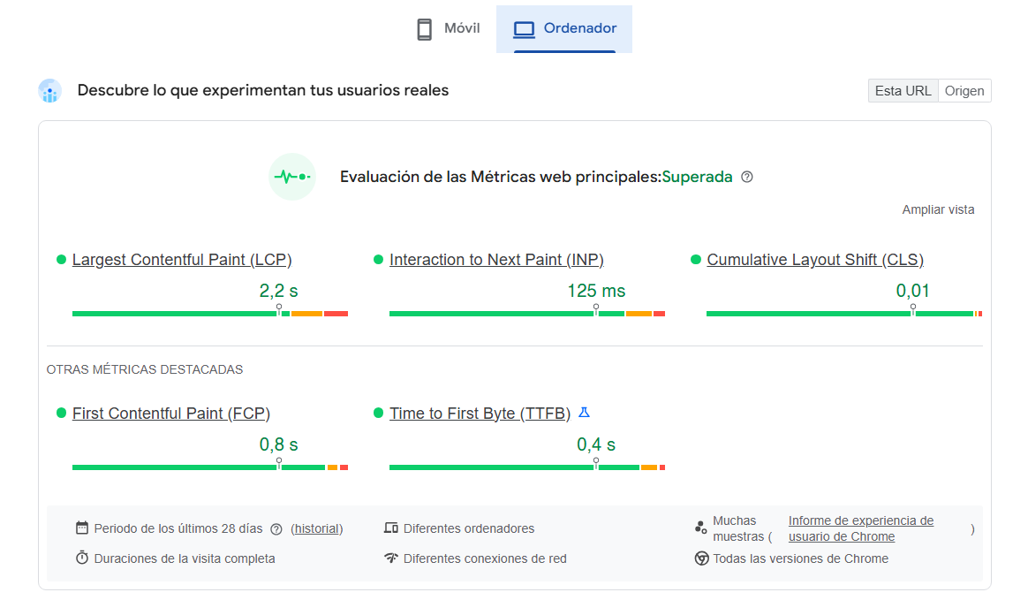Click help icon next to Superada

click(747, 177)
